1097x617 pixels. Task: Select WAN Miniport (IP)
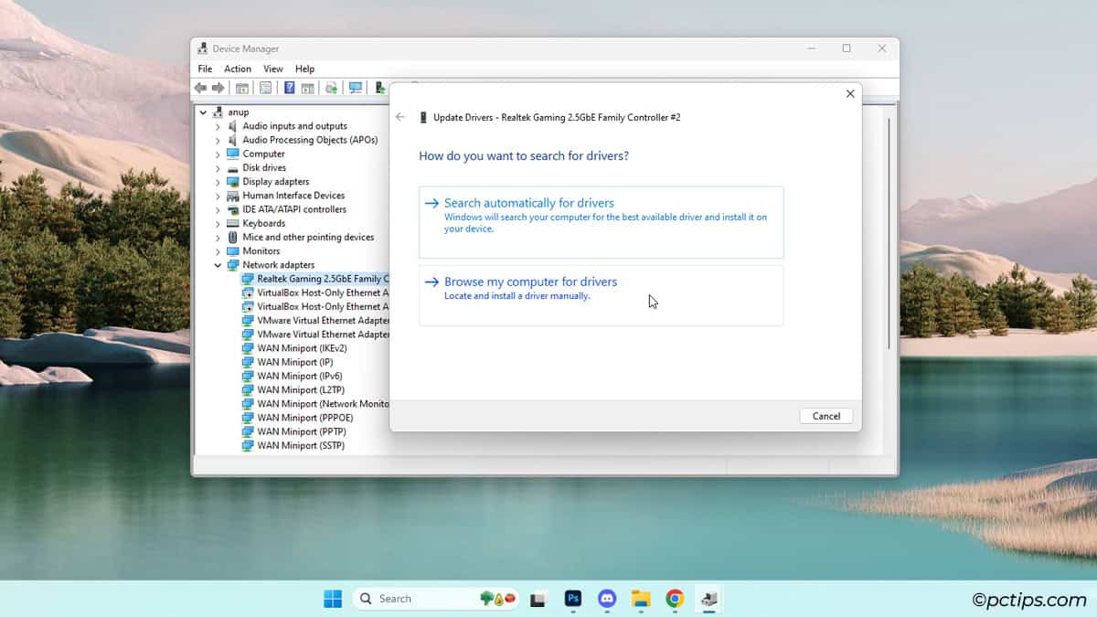pyautogui.click(x=294, y=362)
